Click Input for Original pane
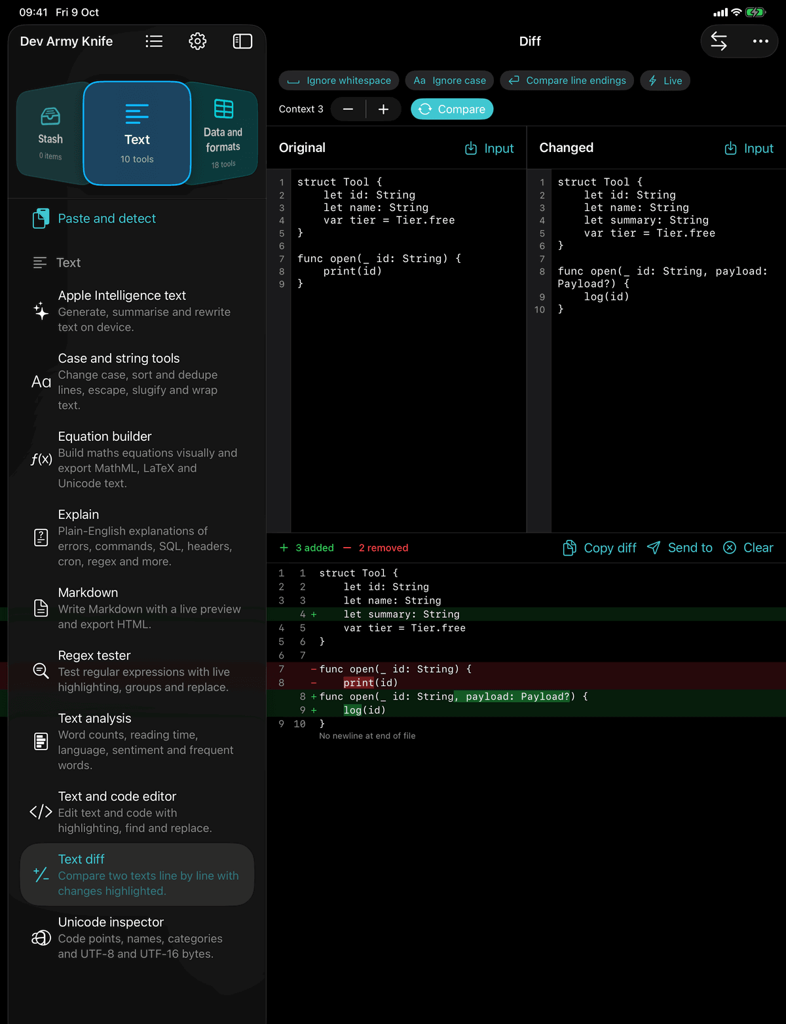Viewport: 786px width, 1024px height. click(x=489, y=149)
